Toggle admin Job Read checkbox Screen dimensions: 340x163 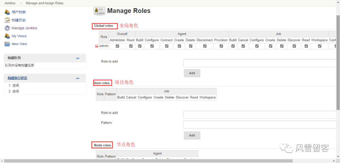click(306, 46)
